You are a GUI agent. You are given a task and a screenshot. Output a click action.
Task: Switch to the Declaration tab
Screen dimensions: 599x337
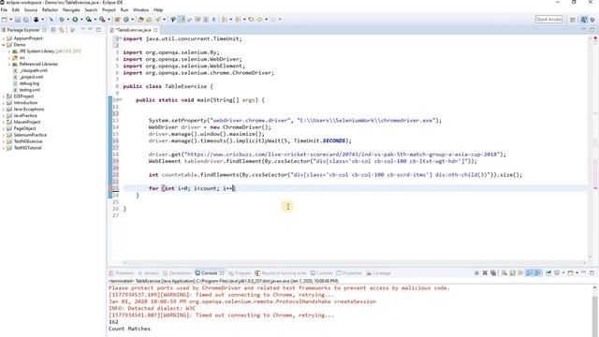click(x=177, y=273)
